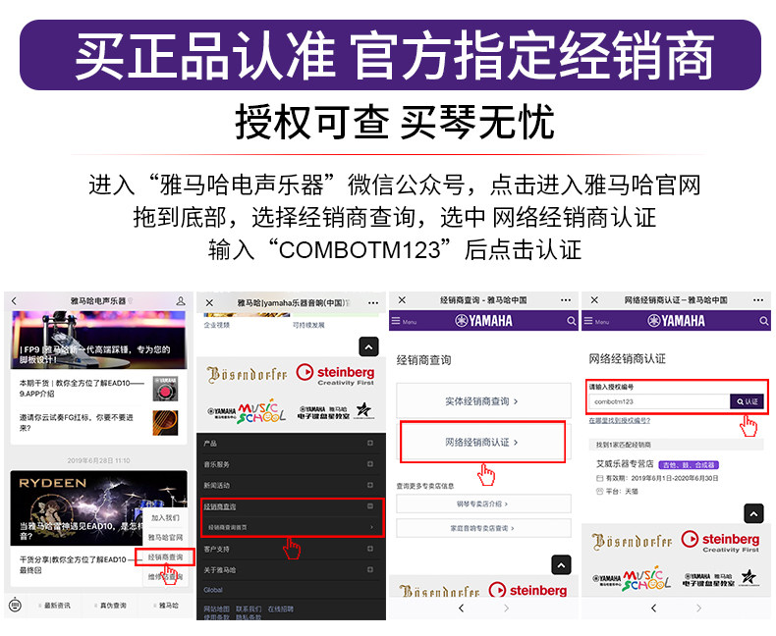Open the 雅马哈 menu in the WeChat bottom bar

168,606
